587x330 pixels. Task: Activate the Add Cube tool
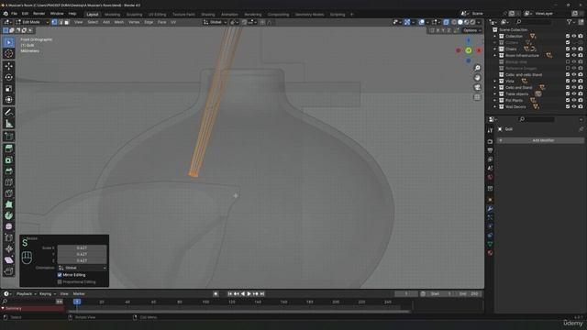[8, 137]
